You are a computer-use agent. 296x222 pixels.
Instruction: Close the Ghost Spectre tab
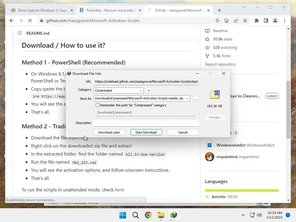72,10
